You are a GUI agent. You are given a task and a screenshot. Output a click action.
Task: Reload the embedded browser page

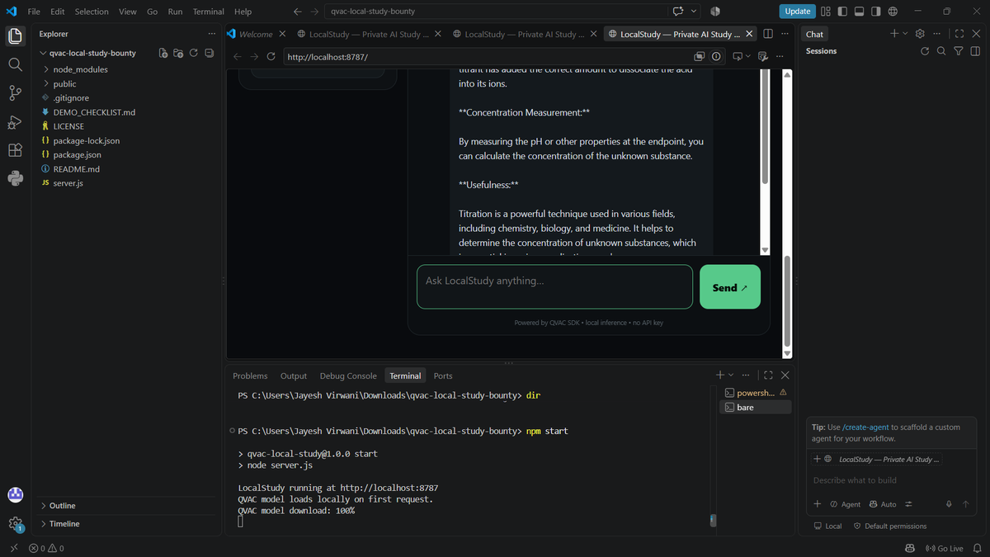[x=271, y=57]
